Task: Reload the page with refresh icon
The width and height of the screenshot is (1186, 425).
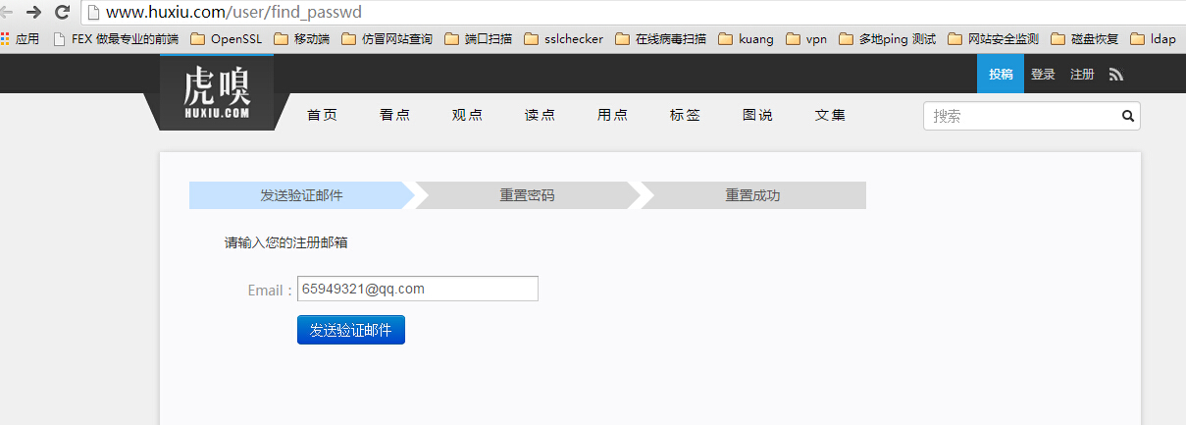Action: (x=62, y=13)
